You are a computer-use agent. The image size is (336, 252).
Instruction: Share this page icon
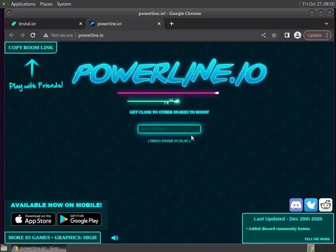[263, 35]
